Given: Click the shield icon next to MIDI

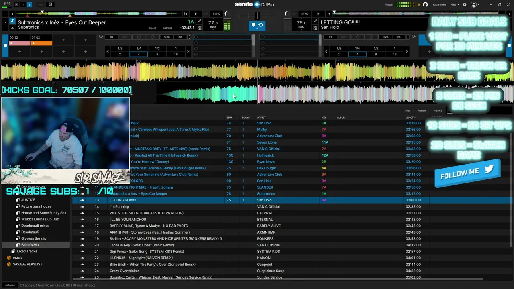Looking at the screenshot, I should (50, 4).
